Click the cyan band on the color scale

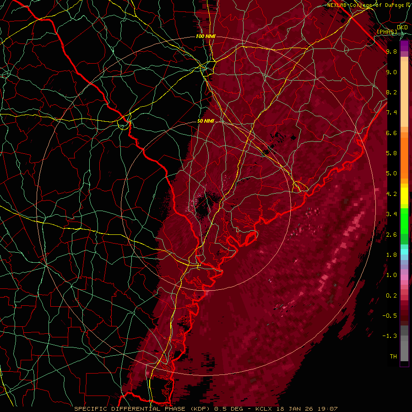pos(404,251)
